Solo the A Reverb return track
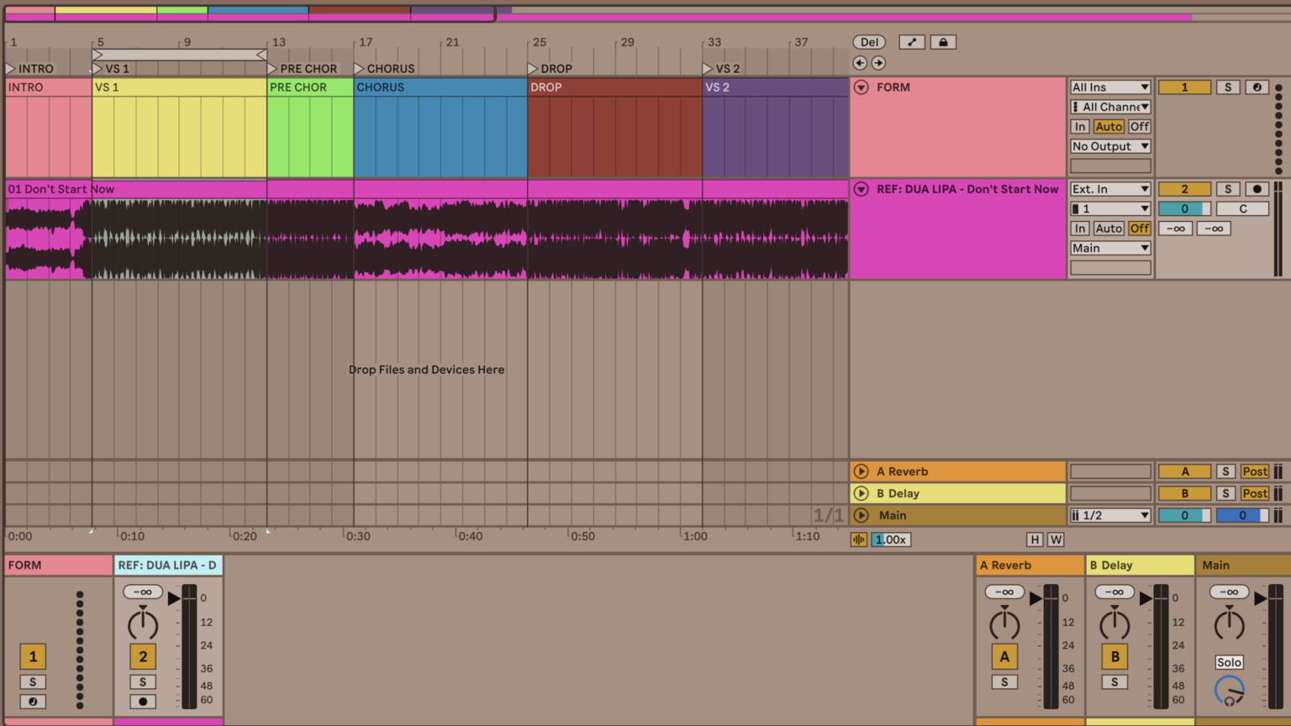Image resolution: width=1291 pixels, height=726 pixels. [x=1225, y=471]
